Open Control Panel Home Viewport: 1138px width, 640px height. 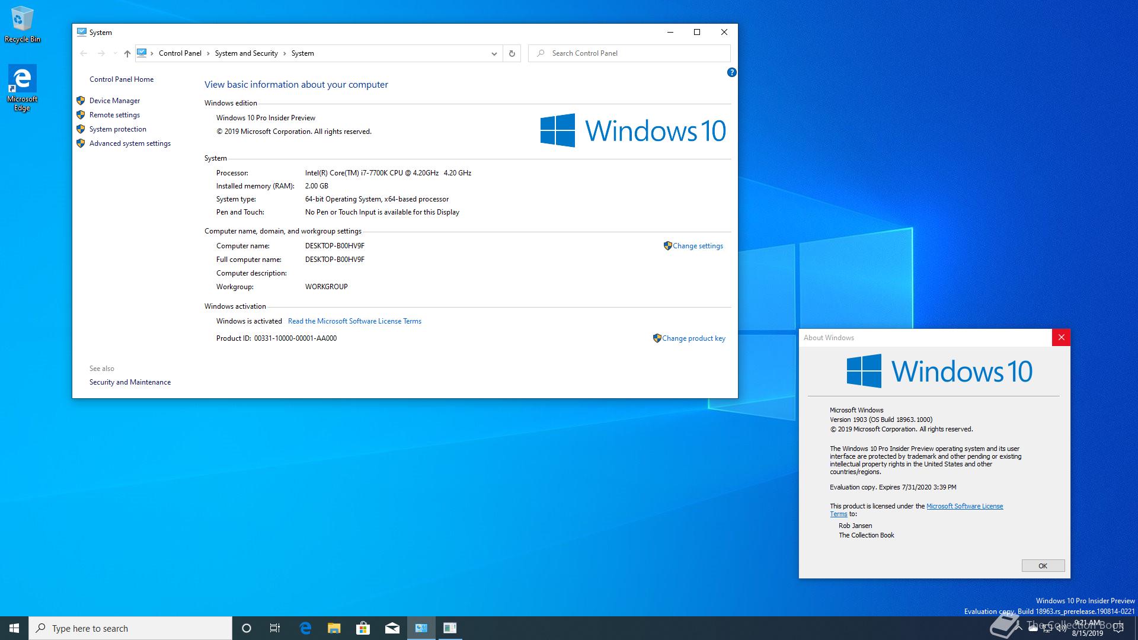click(122, 79)
